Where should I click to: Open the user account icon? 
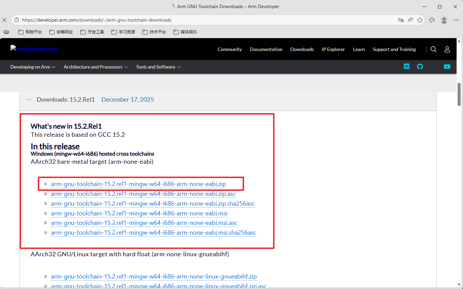[447, 49]
